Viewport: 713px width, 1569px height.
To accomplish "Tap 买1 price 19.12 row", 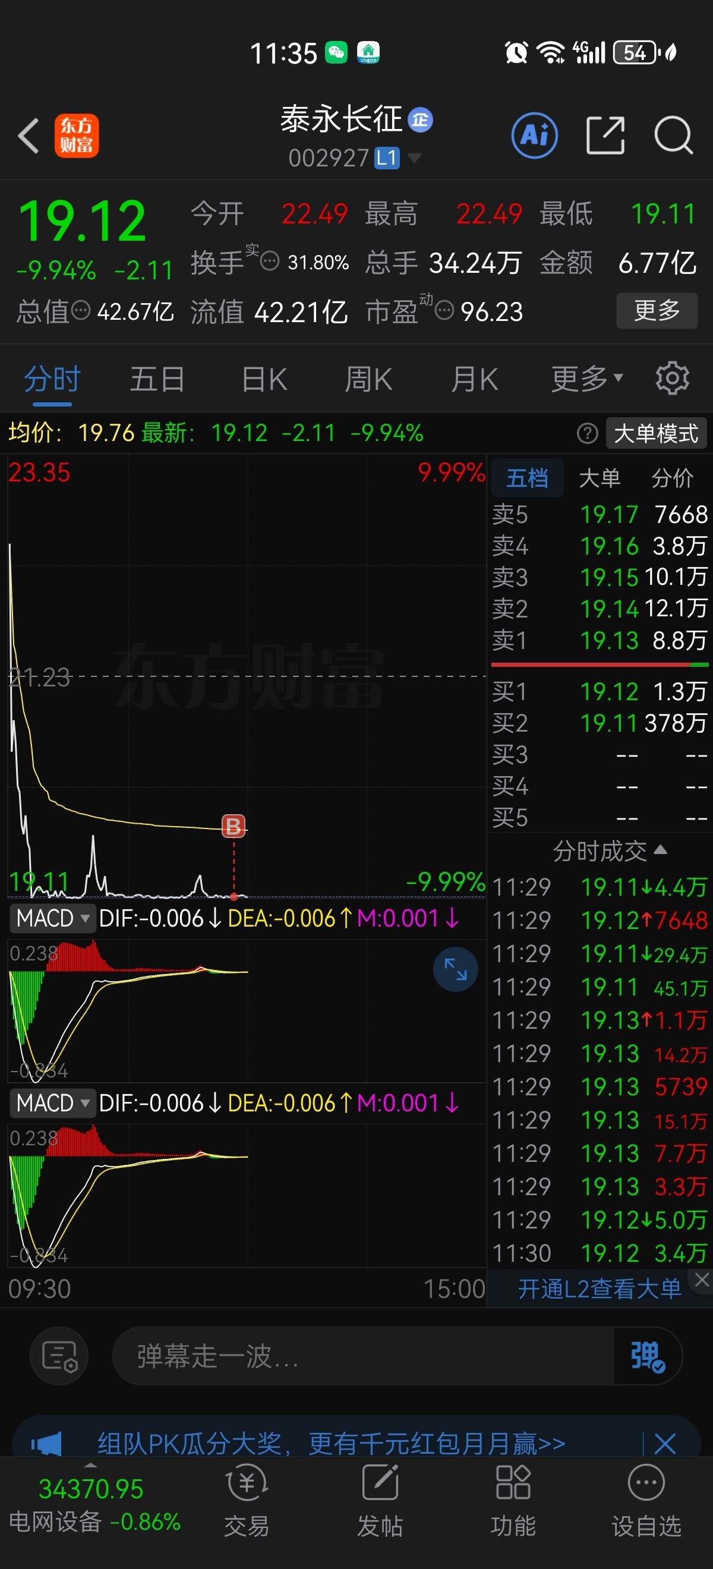I will coord(600,691).
